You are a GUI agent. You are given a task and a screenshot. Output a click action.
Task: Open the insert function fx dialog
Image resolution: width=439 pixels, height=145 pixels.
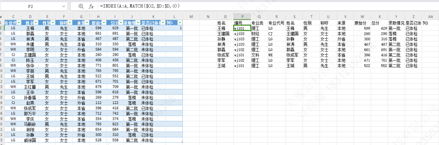click(91, 6)
